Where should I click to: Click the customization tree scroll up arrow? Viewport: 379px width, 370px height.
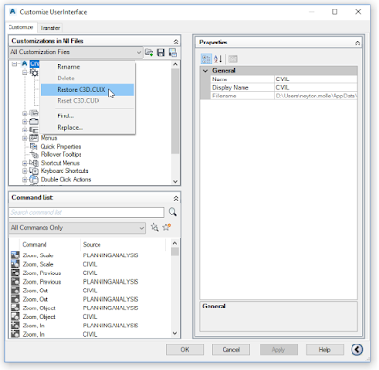[175, 64]
